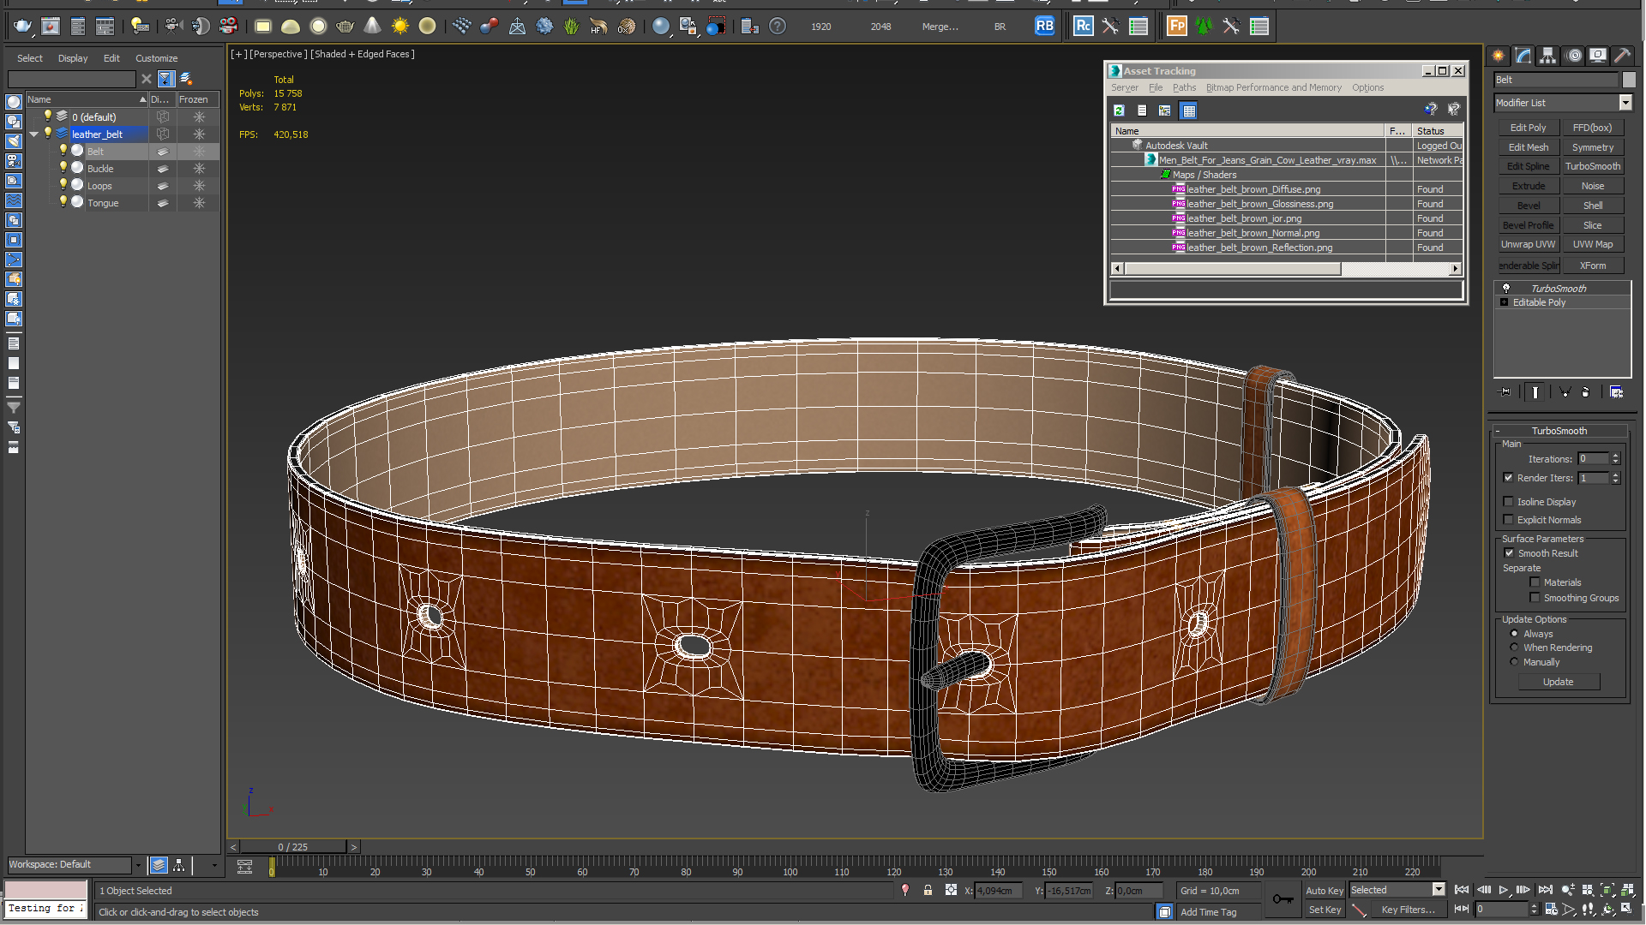
Task: Open Bitmap Performance and Memory menu
Action: pos(1273,87)
